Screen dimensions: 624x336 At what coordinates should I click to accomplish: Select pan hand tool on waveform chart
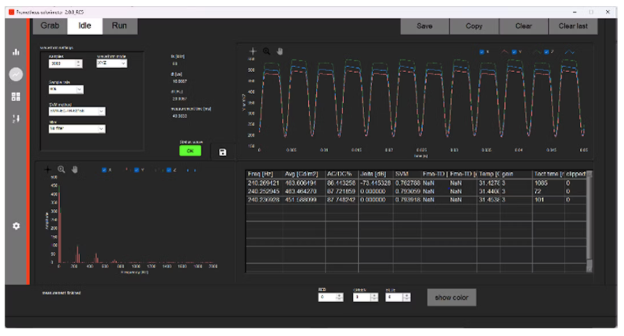[x=280, y=51]
